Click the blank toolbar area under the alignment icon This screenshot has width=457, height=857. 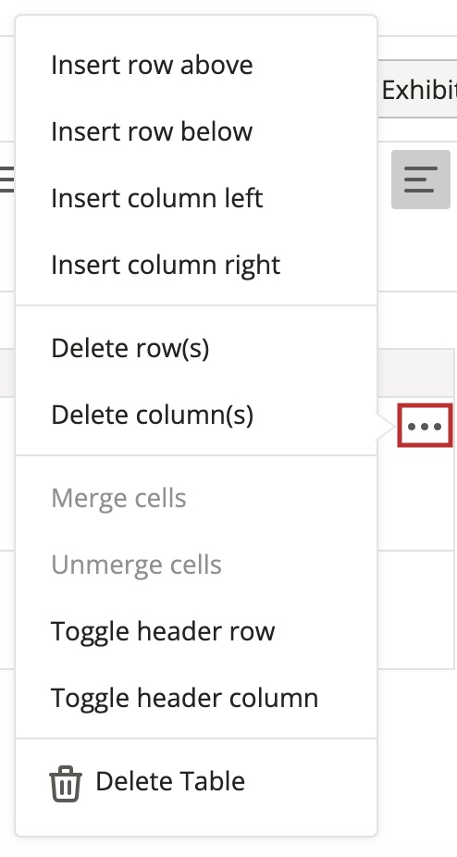(x=417, y=249)
